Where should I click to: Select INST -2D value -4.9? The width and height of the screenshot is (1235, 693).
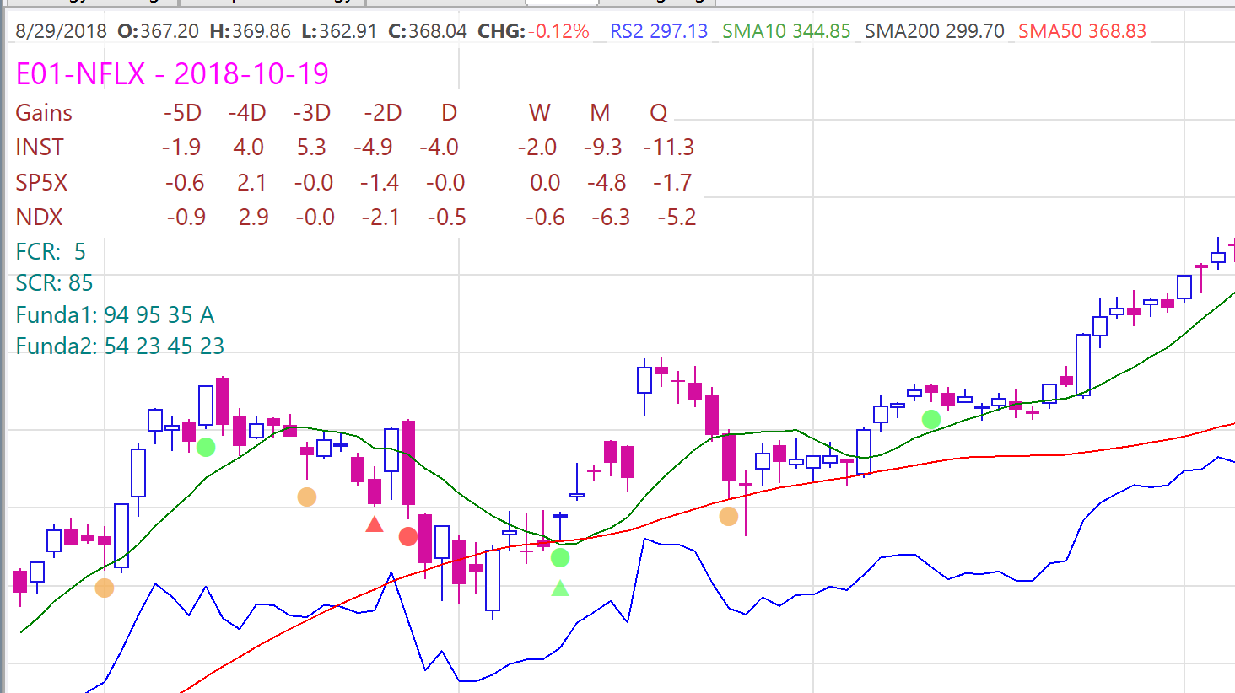click(x=374, y=148)
